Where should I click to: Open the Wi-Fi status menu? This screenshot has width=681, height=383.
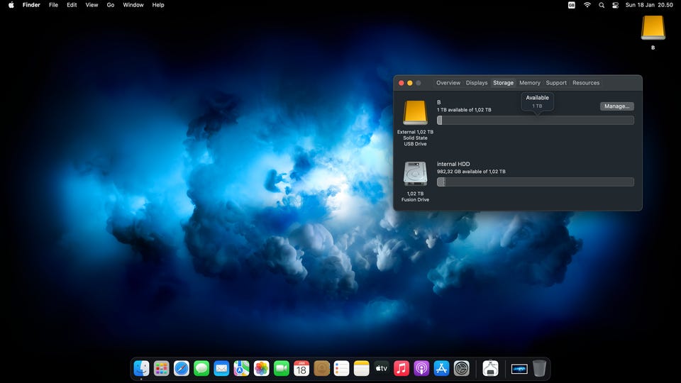(587, 5)
